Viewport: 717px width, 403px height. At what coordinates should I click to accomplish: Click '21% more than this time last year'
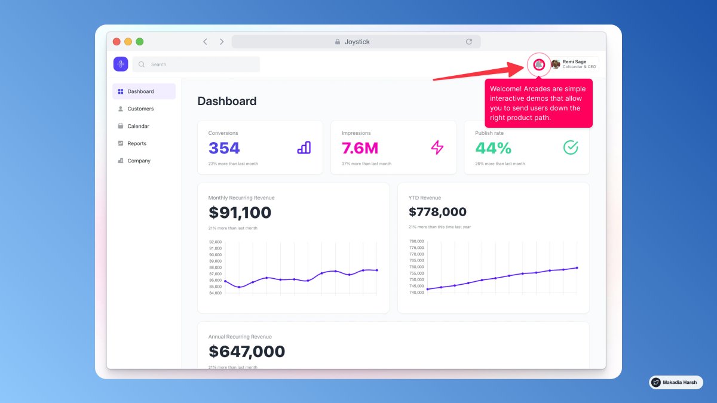click(x=440, y=227)
